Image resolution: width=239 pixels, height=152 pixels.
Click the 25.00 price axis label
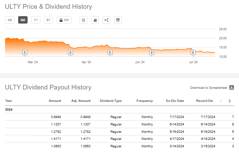tap(223, 29)
